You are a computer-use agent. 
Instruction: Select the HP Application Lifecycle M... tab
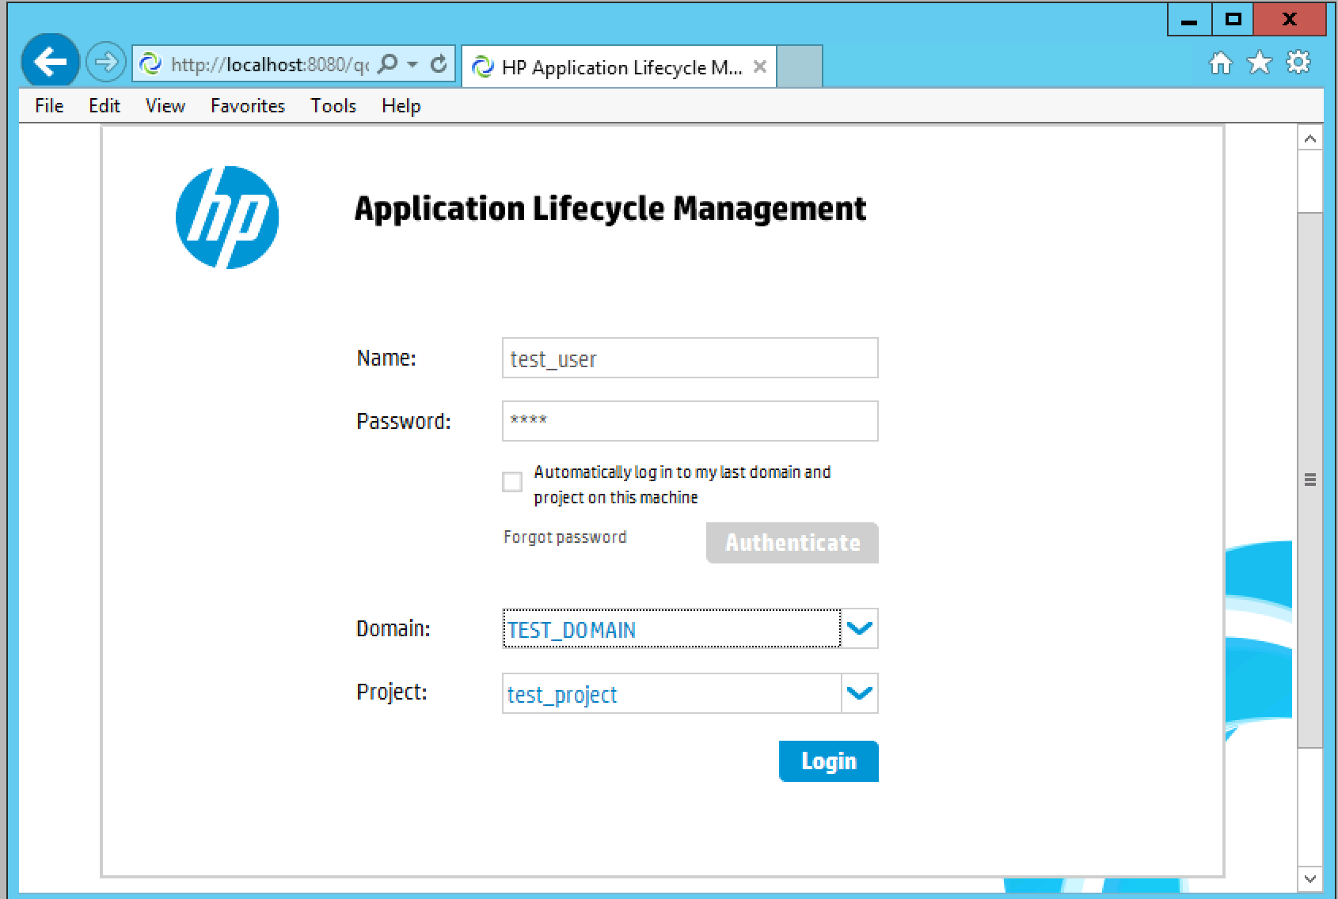click(618, 66)
